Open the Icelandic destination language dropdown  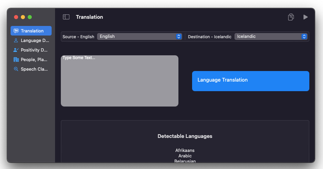[271, 37]
